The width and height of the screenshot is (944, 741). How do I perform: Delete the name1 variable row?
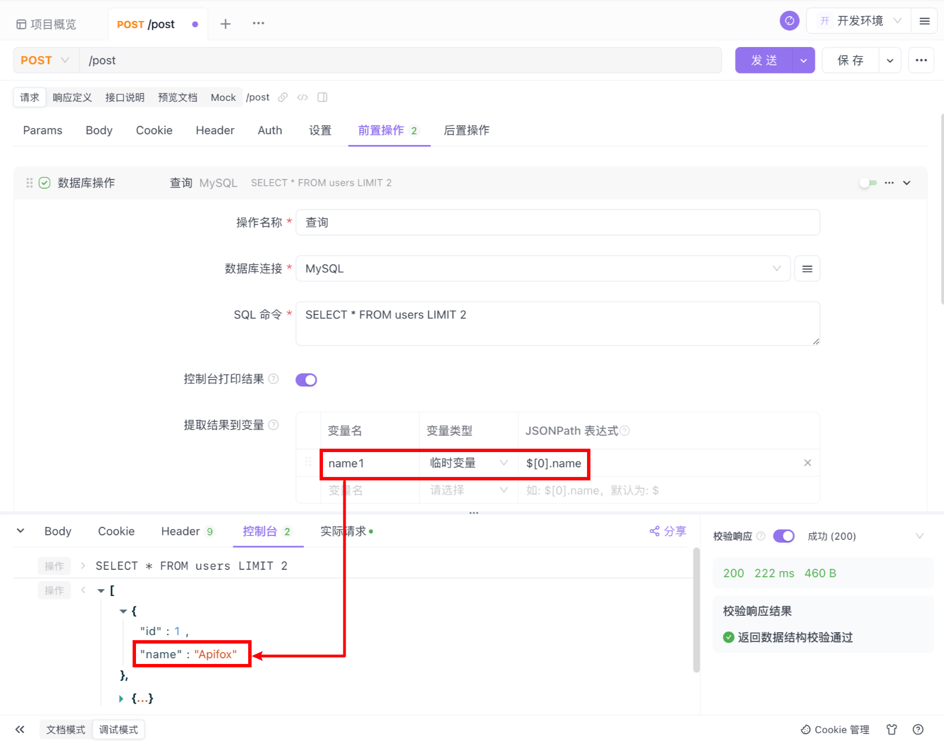(x=807, y=463)
